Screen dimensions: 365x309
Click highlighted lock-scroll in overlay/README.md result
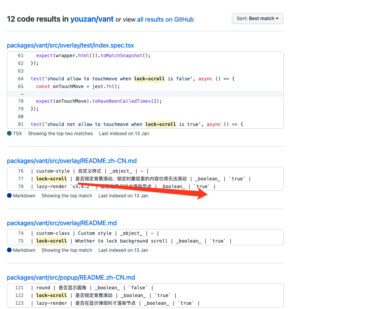tap(51, 241)
